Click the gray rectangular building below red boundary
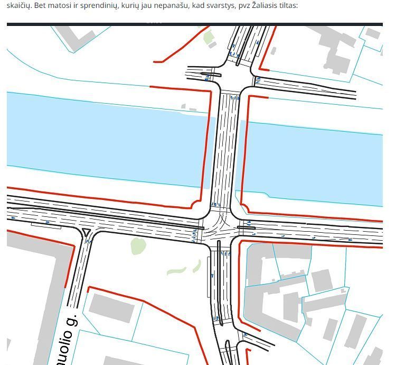This screenshot has height=365, width=395. coord(111,308)
